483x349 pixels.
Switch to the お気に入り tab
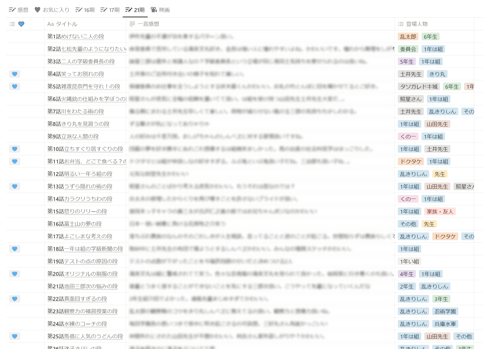52,10
